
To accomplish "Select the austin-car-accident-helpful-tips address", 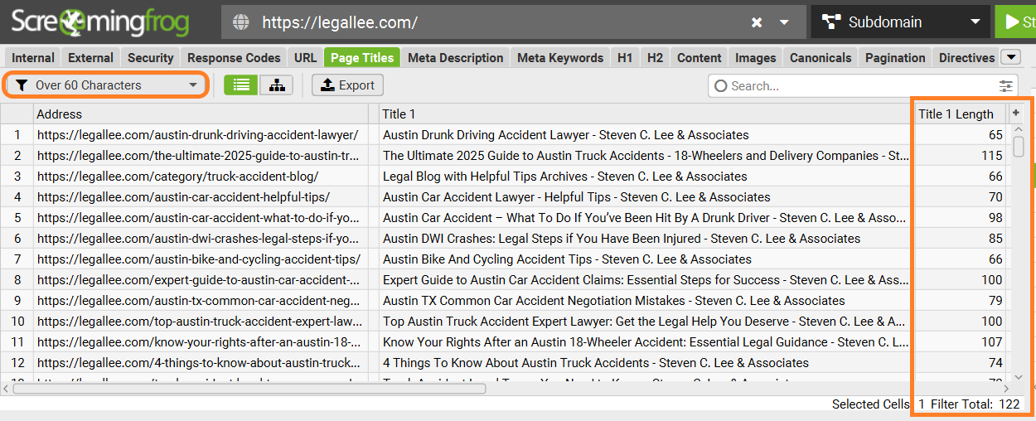I will point(183,196).
